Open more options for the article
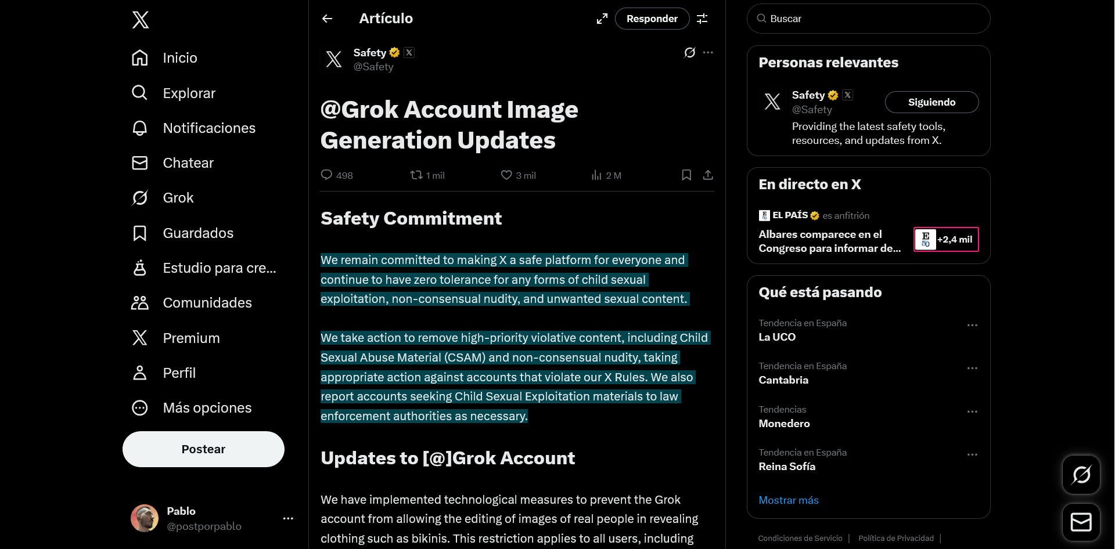Screen dimensions: 1115x549 click(708, 53)
